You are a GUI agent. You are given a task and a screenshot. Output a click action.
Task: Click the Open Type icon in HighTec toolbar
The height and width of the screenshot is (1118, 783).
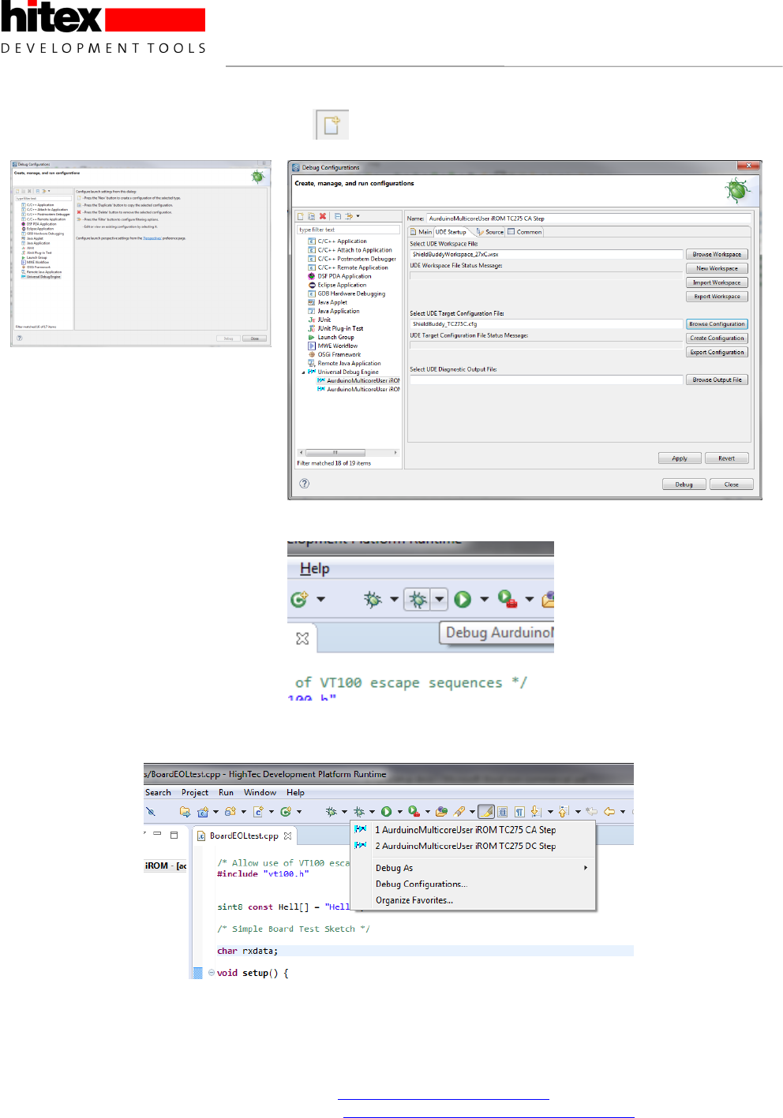[x=441, y=811]
